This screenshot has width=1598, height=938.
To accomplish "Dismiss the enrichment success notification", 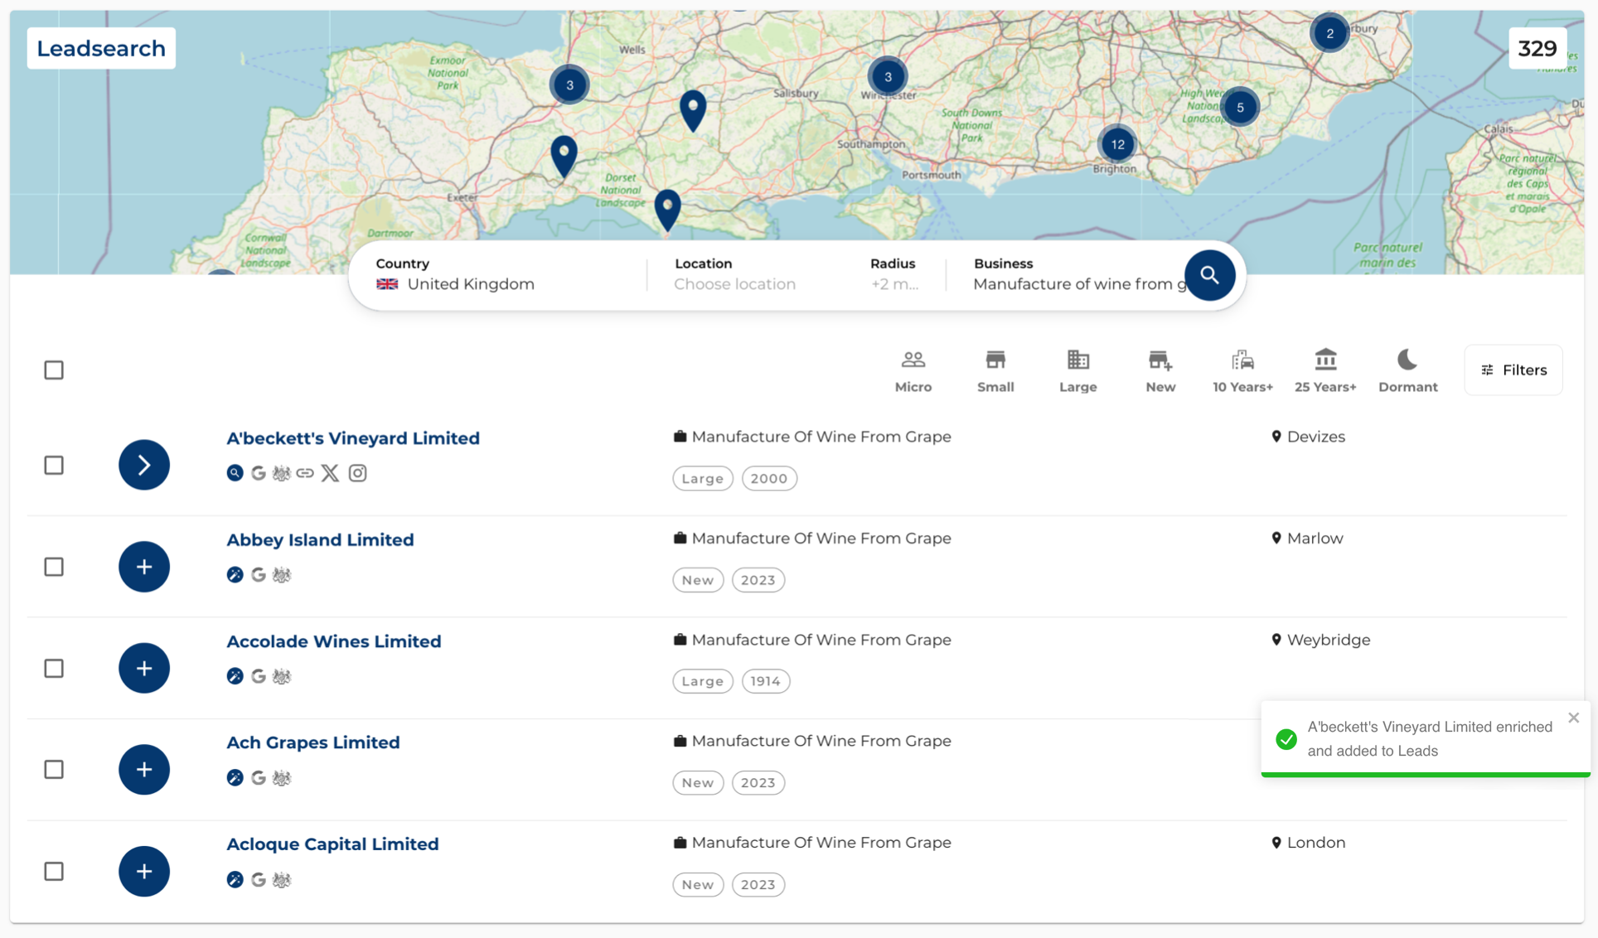I will point(1573,718).
